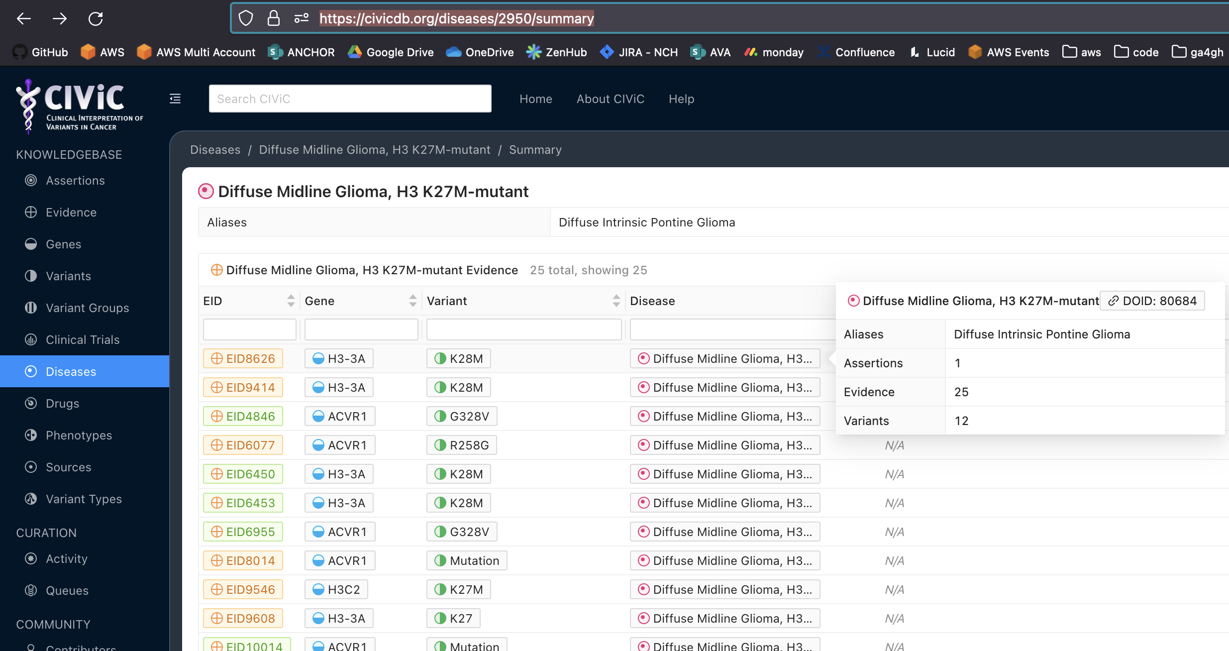Open Variant Groups sidebar item
This screenshot has height=651, width=1229.
87,308
